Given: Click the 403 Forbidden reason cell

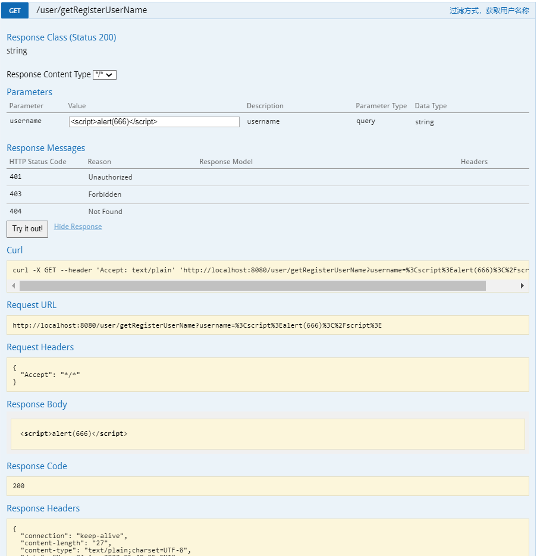Looking at the screenshot, I should pyautogui.click(x=105, y=194).
